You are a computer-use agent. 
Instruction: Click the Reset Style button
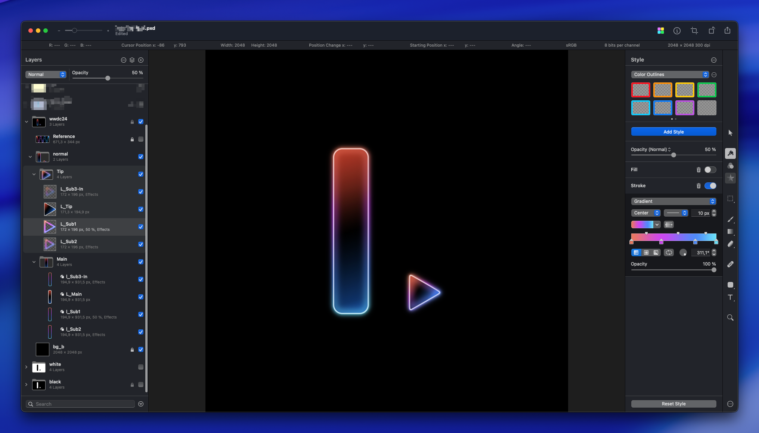(x=673, y=404)
